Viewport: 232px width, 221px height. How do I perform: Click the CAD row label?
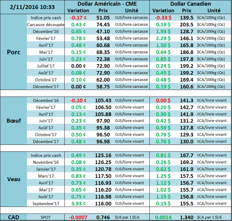13,217
